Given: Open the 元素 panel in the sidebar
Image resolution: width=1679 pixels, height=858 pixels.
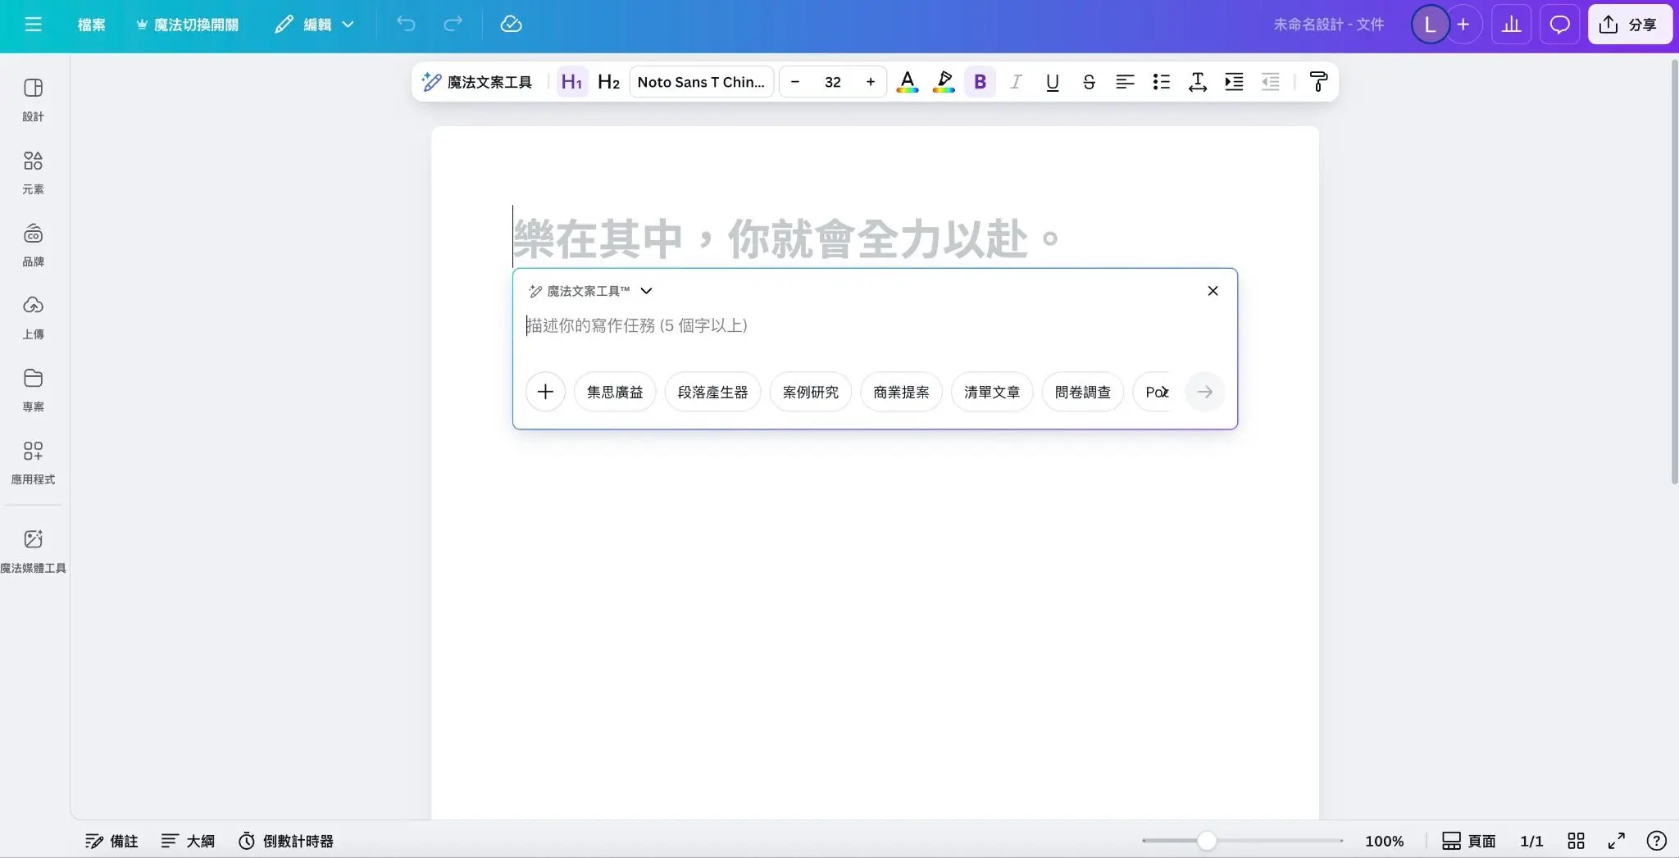Looking at the screenshot, I should pos(33,172).
